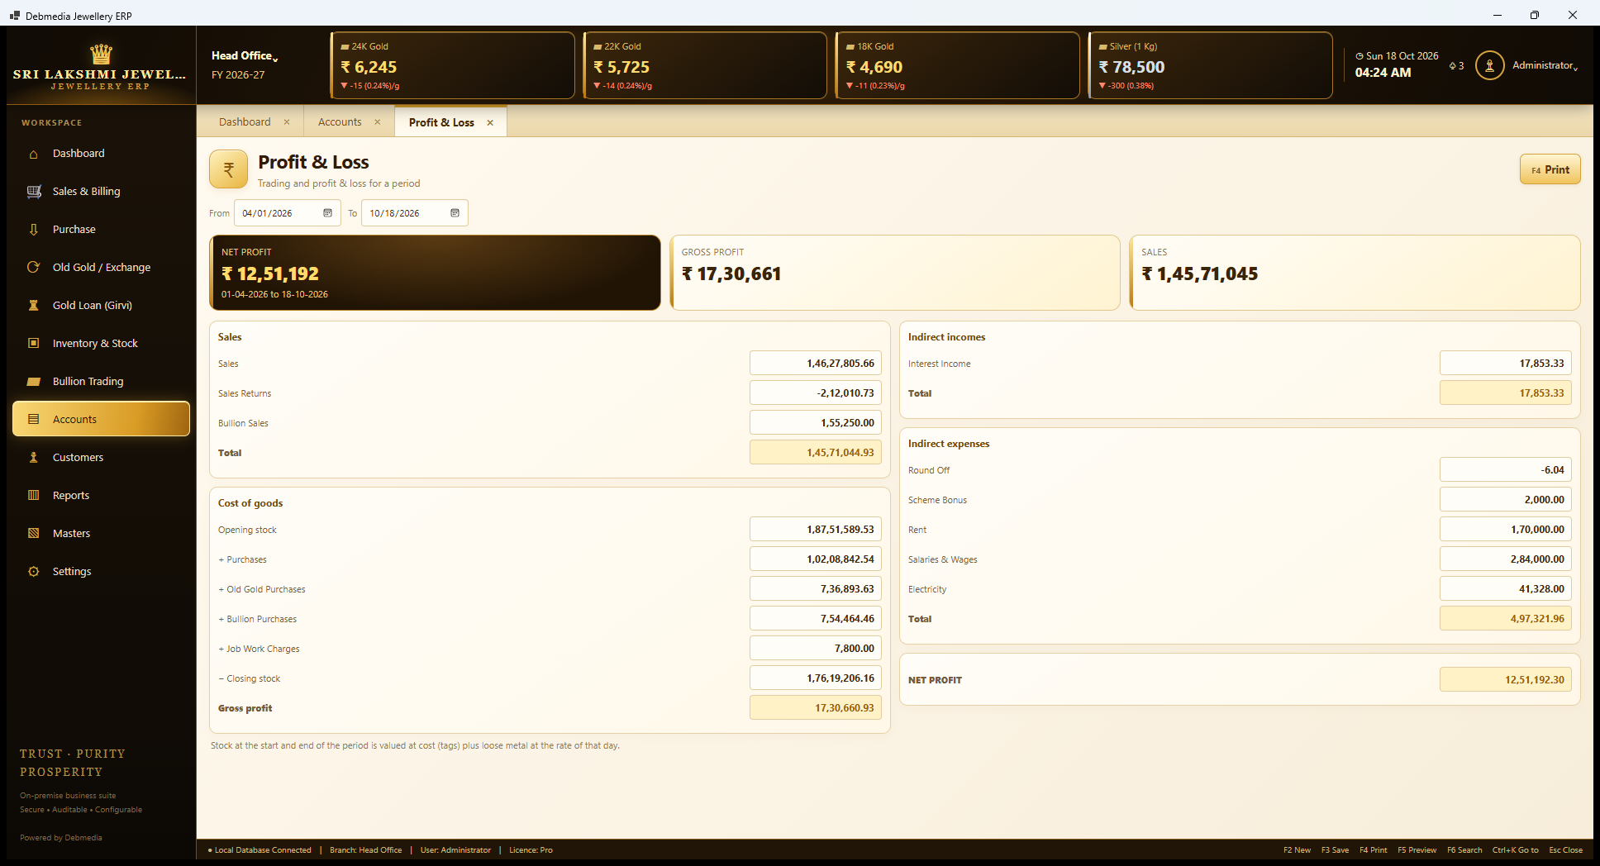The width and height of the screenshot is (1600, 866).
Task: Click the Salaries & Wages value 2,84,000.00
Action: point(1505,559)
